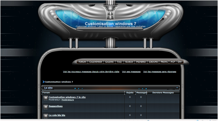
Task: Open the Le coin bla bla forum
Action: coord(57,115)
